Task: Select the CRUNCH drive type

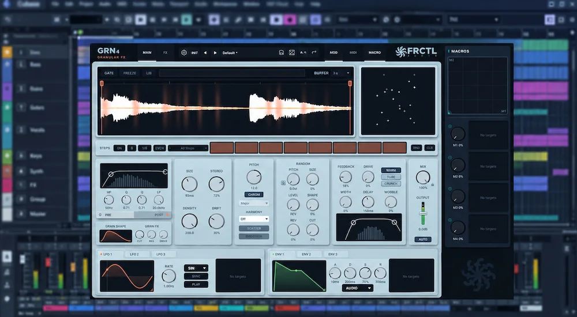Action: 391,183
